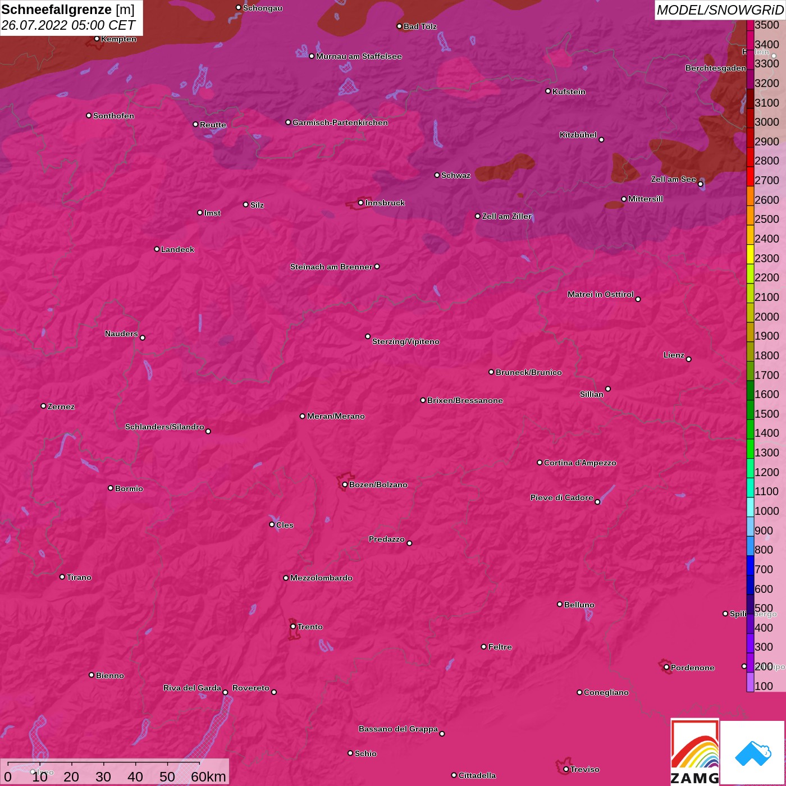The width and height of the screenshot is (786, 786).
Task: Select the Reutte city label
Action: (x=213, y=125)
